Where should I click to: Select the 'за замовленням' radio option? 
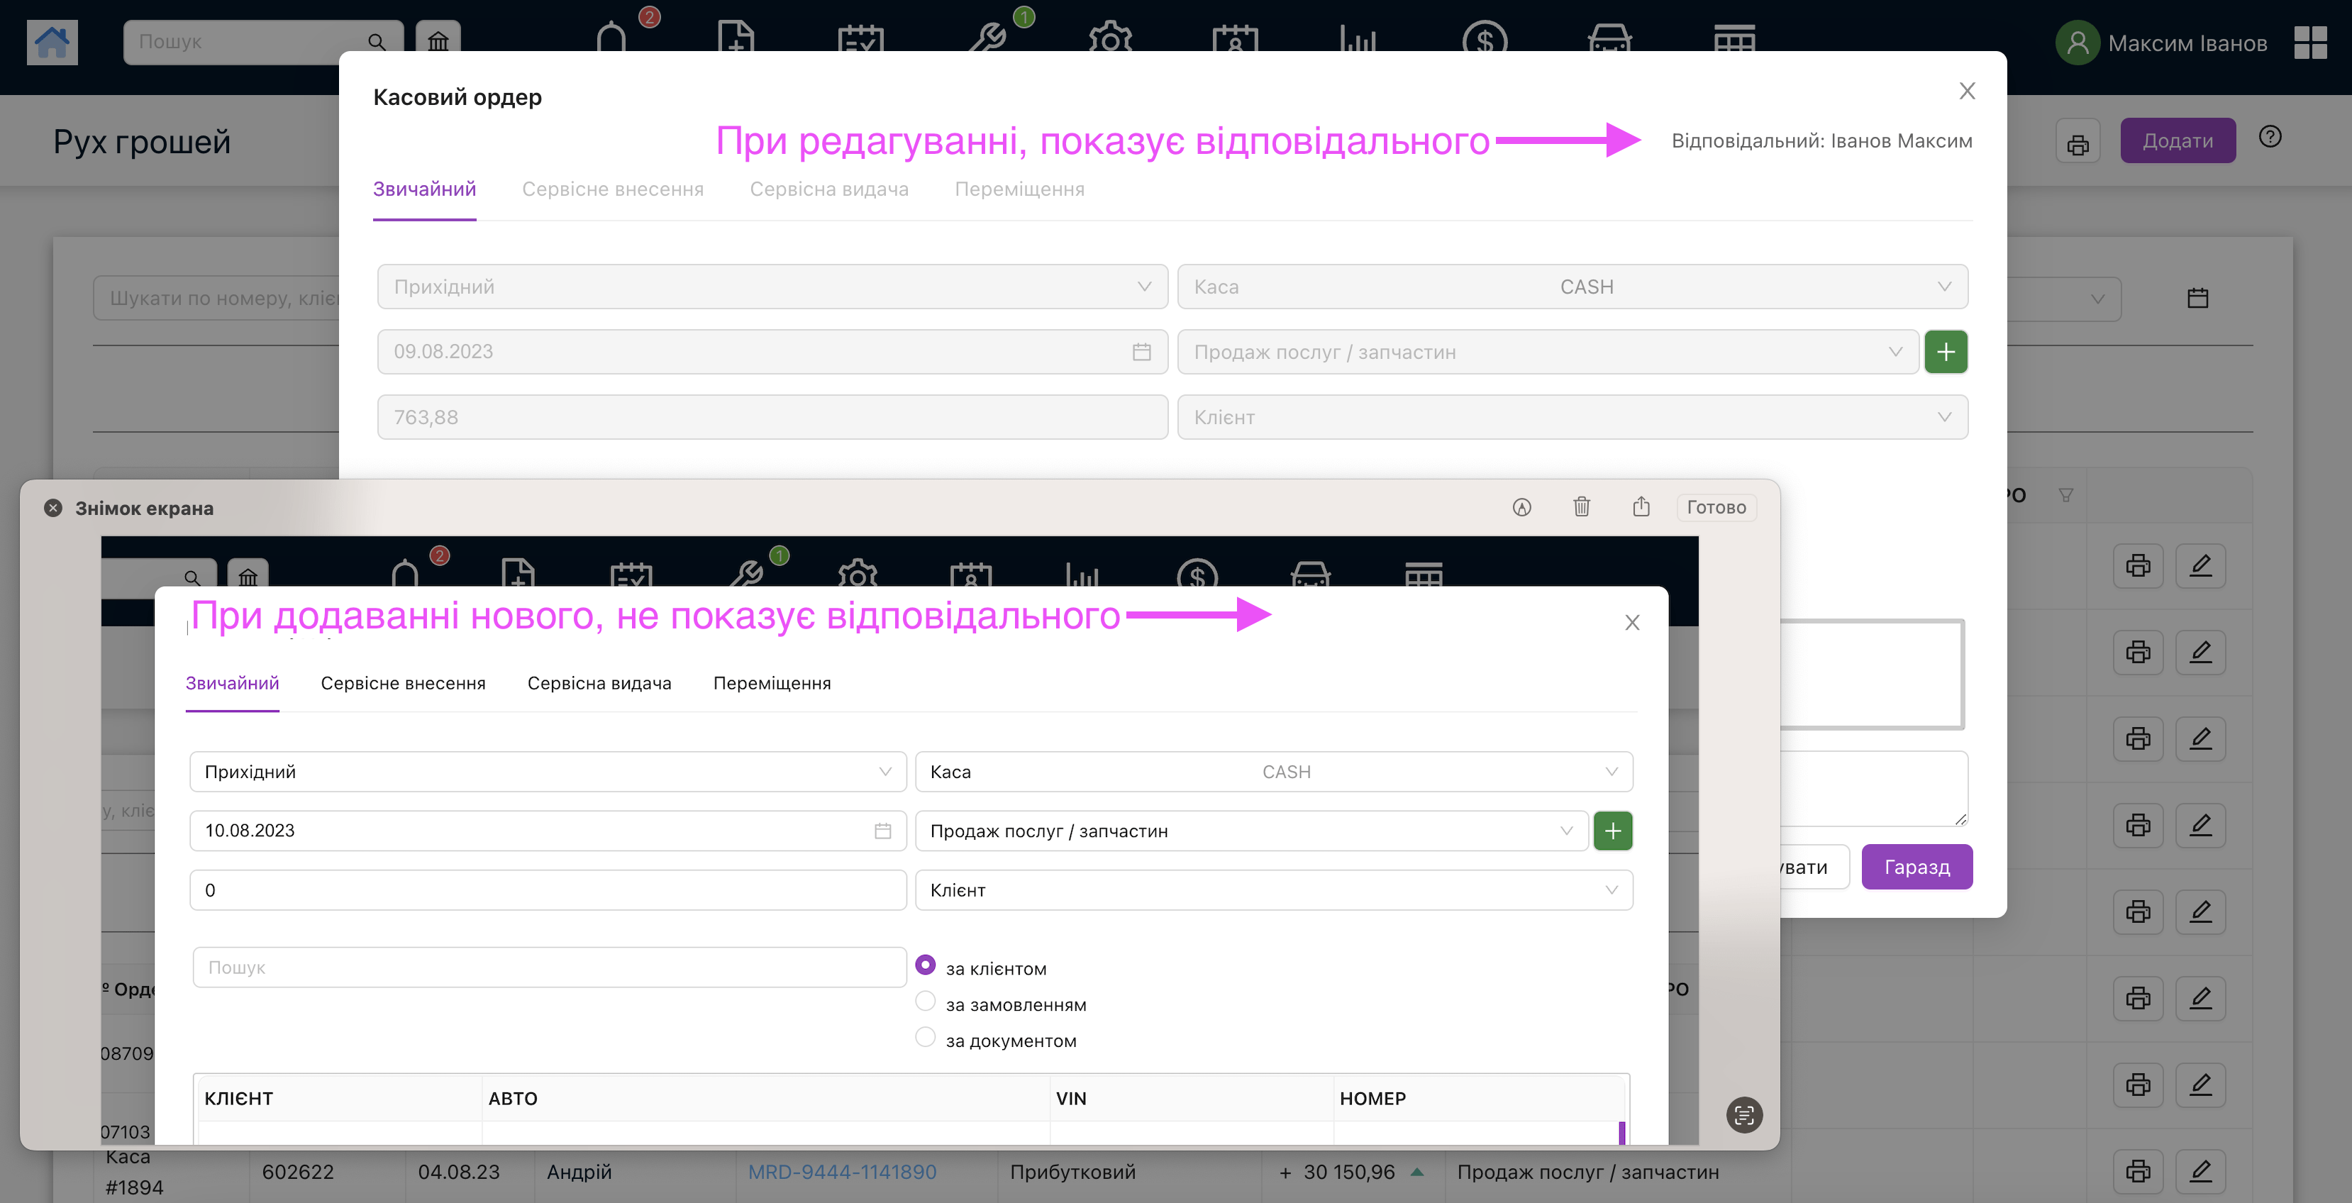pos(925,1002)
